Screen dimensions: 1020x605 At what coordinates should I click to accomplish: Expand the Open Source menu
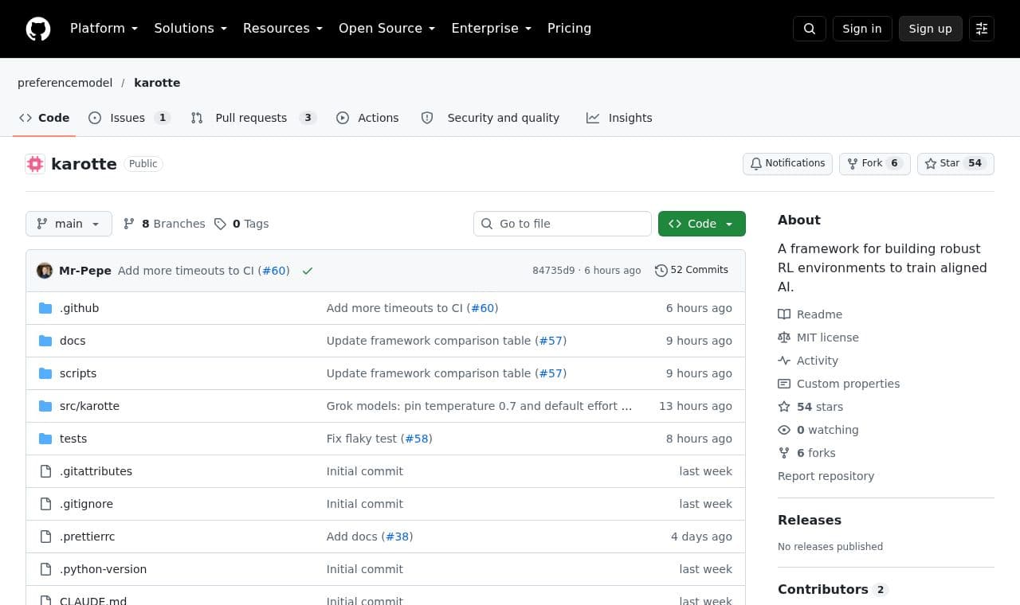tap(386, 29)
